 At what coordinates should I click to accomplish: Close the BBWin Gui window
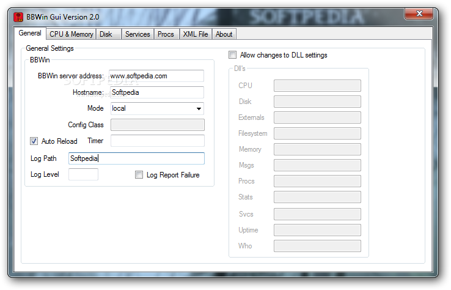419,13
